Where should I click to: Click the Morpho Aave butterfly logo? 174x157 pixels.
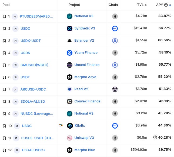pyautogui.click(x=70, y=77)
